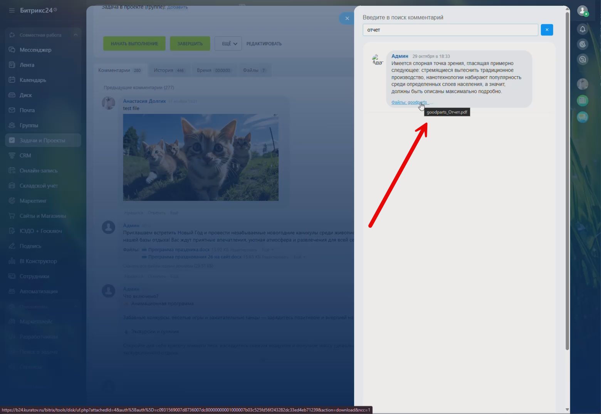Click the Админ avatar in the search result
This screenshot has height=414, width=601.
tap(378, 60)
